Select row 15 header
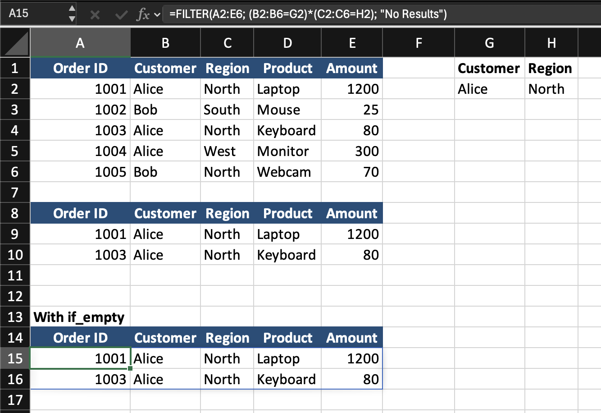This screenshot has height=413, width=601. click(x=15, y=358)
